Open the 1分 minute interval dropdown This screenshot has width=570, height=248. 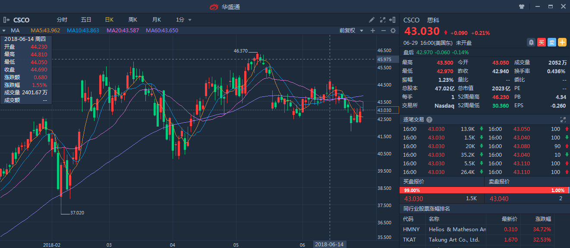click(x=183, y=20)
